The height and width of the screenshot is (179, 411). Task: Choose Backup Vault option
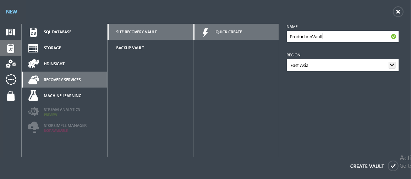130,48
